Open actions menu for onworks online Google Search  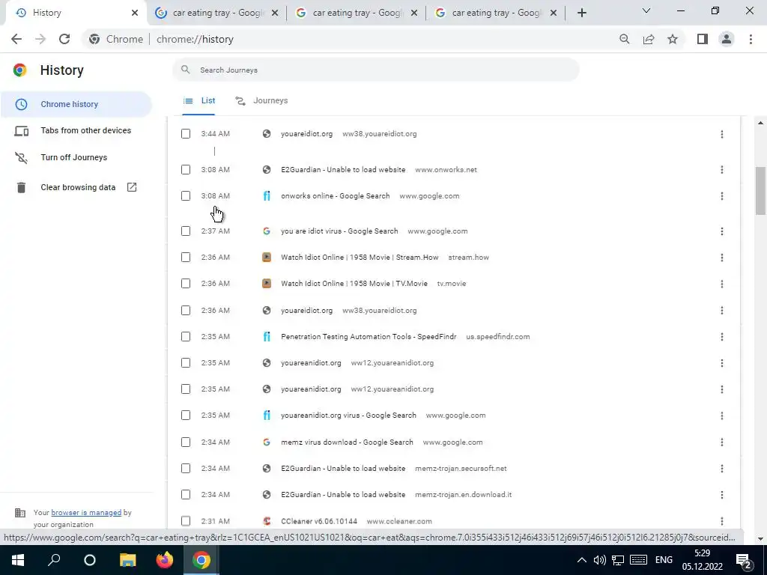tap(721, 196)
